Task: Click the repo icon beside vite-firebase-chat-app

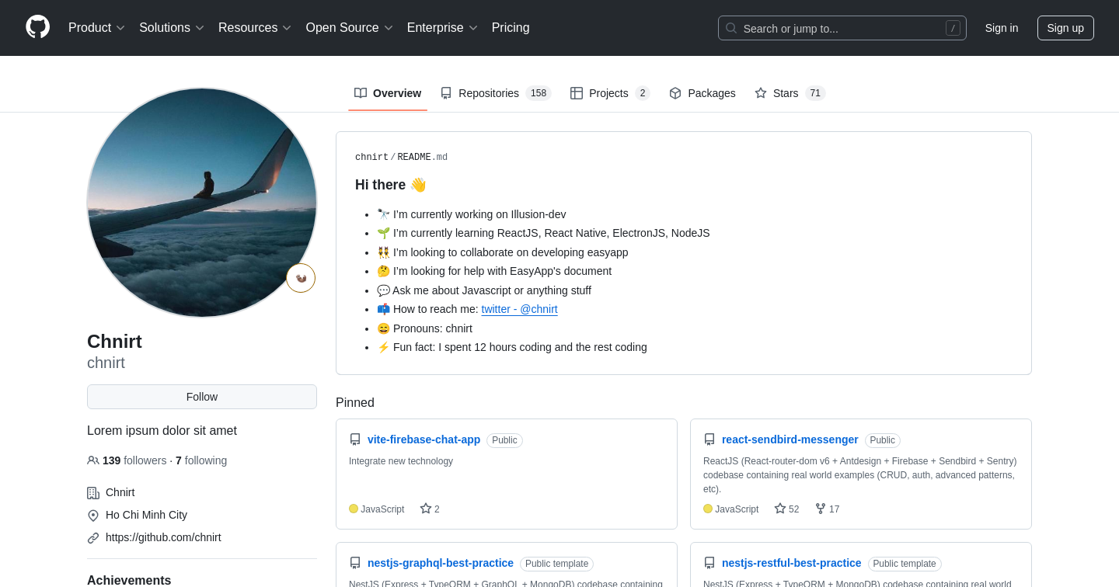Action: point(355,439)
